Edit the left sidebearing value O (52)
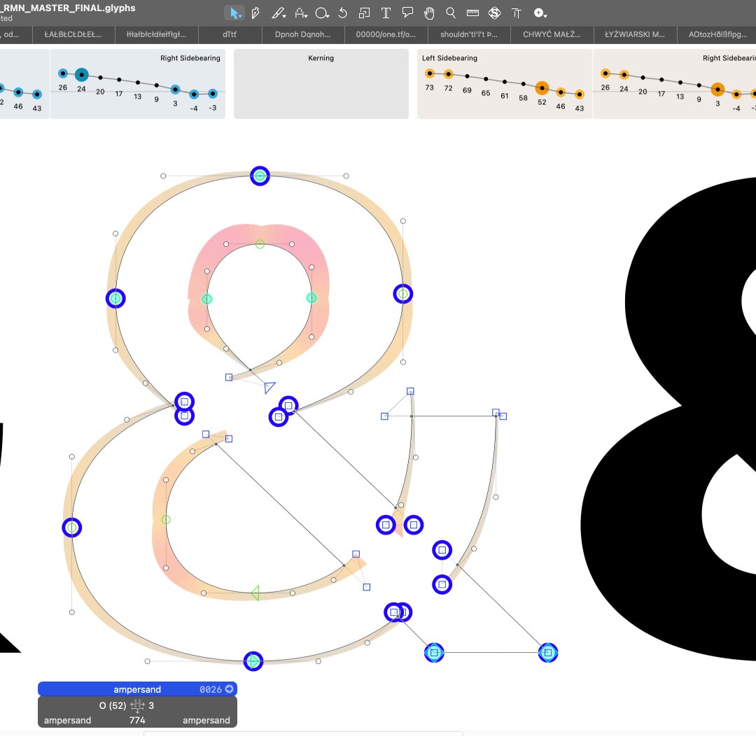Image resolution: width=756 pixels, height=755 pixels. point(112,705)
